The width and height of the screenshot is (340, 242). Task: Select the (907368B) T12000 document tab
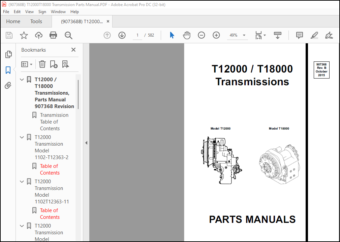click(x=82, y=21)
